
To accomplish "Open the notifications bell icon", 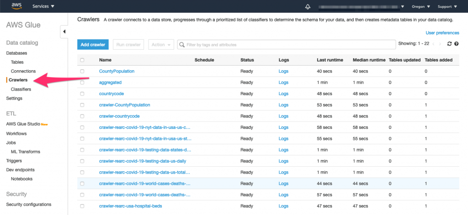I will coord(308,6).
